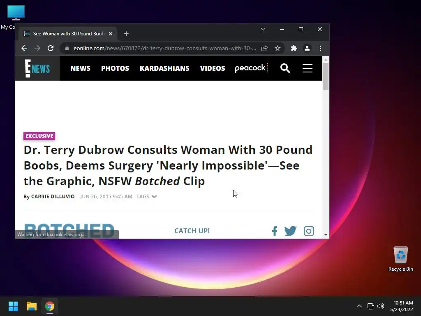The width and height of the screenshot is (421, 316).
Task: Bookmark this page with the star
Action: click(278, 49)
